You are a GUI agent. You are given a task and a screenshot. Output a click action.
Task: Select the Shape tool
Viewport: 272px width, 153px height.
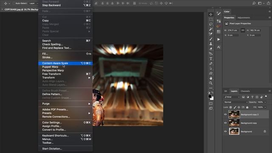point(211,73)
